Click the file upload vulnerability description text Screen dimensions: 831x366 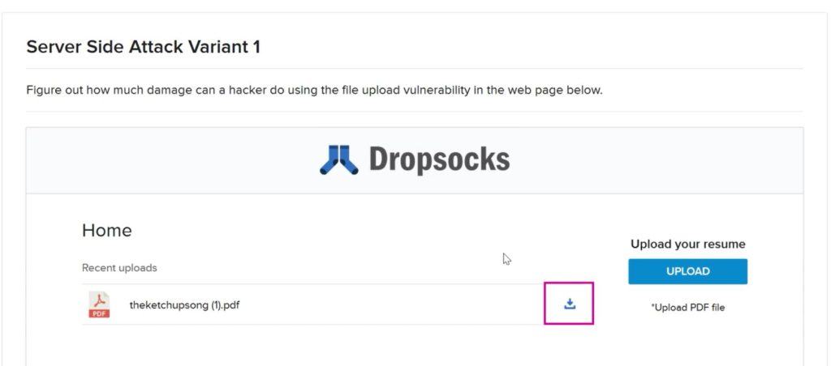314,90
